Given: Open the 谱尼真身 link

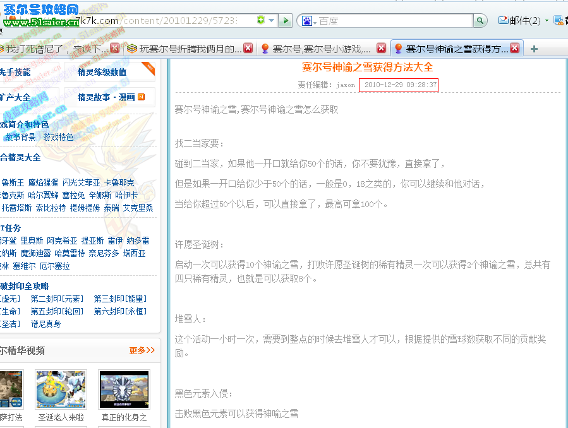Looking at the screenshot, I should pyautogui.click(x=45, y=324).
